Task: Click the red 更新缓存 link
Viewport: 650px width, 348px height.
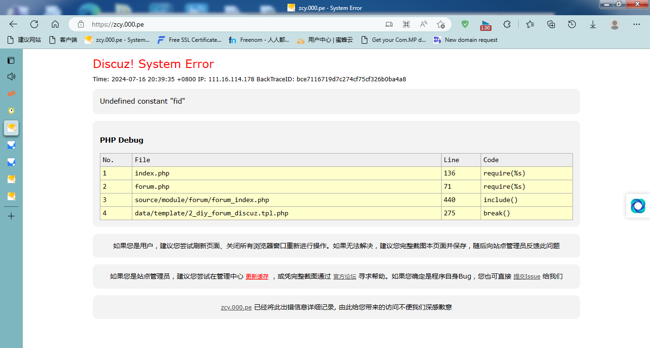Action: 257,277
